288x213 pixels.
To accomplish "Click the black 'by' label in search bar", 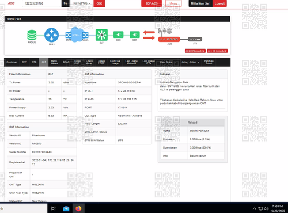I will pos(66,3).
